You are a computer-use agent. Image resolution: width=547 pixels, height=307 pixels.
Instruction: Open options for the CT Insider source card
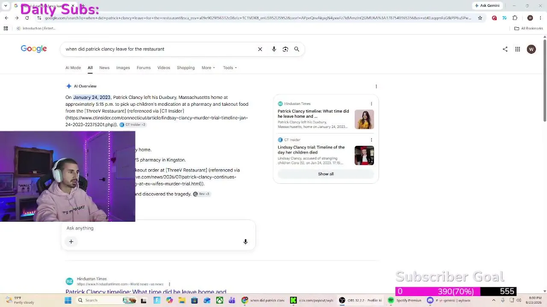371,140
